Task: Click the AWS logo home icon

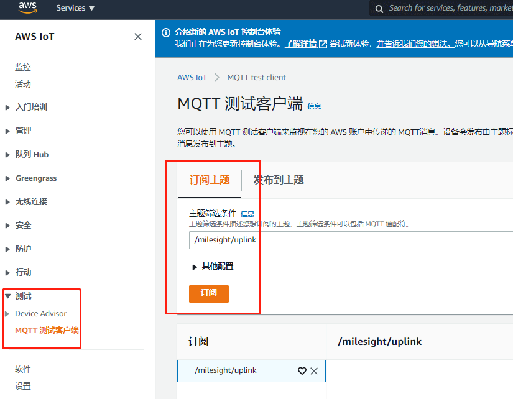Action: click(27, 7)
